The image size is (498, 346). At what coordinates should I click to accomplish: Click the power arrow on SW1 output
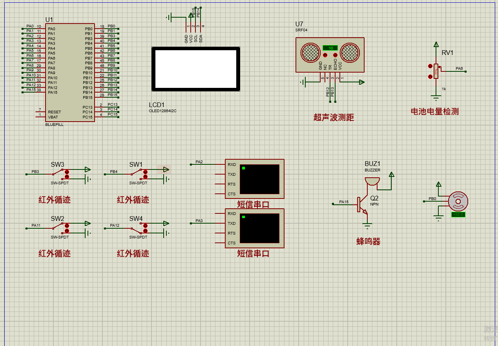point(166,169)
